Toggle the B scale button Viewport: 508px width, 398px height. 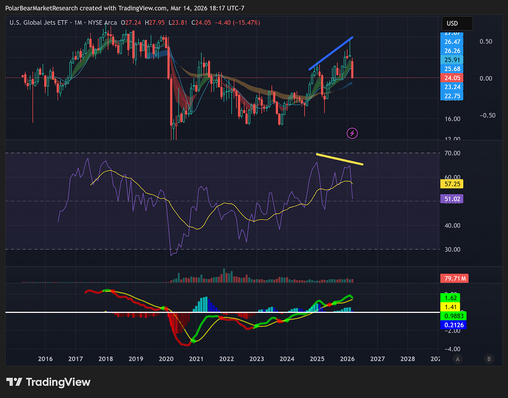click(x=489, y=359)
